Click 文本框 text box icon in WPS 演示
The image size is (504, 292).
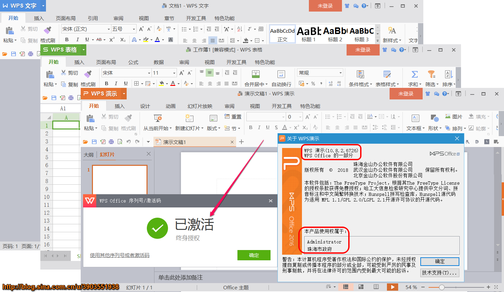415,118
